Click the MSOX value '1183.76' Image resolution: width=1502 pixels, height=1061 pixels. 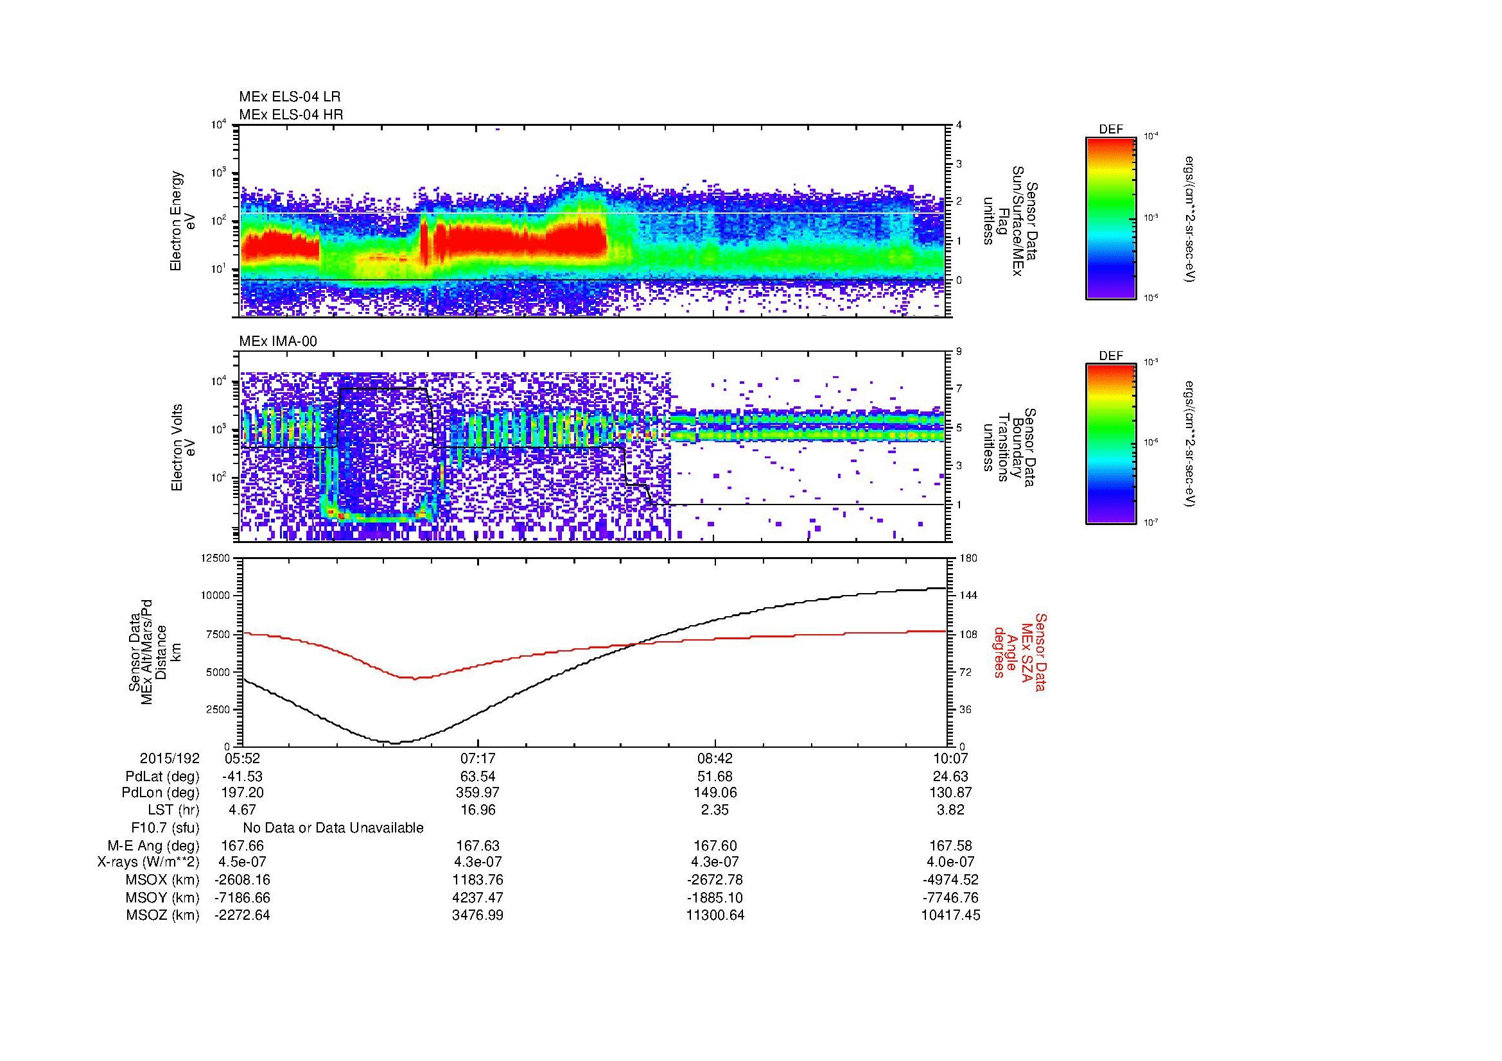click(478, 880)
